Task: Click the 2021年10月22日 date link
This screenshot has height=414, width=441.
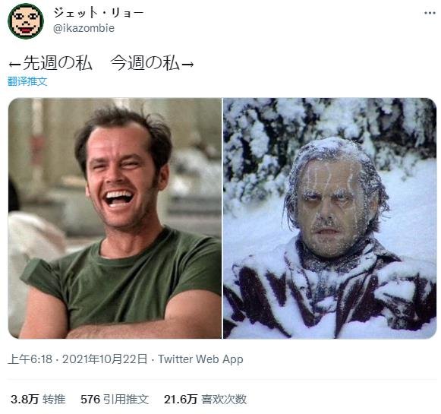Action: (x=105, y=359)
